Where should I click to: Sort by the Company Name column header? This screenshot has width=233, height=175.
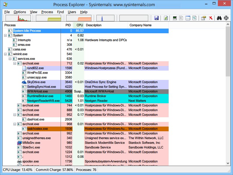[x=148, y=25]
